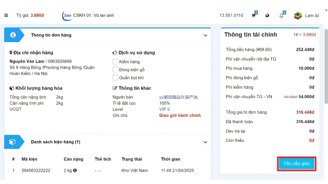Click the Thể tích column header
328x184 pixels.
point(103,159)
